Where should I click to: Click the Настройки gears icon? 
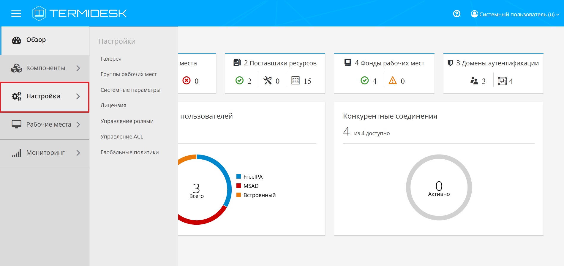click(x=17, y=96)
